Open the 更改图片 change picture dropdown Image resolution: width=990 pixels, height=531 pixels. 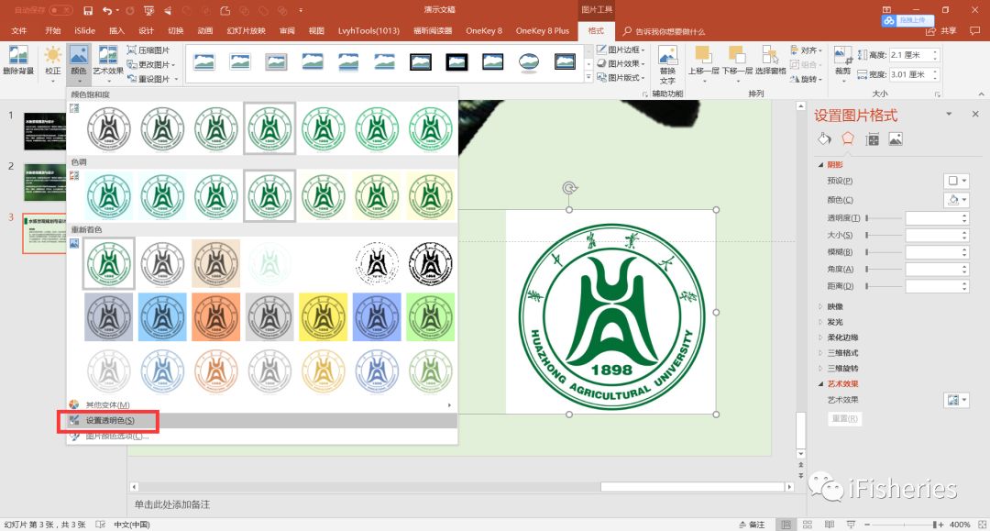click(151, 64)
